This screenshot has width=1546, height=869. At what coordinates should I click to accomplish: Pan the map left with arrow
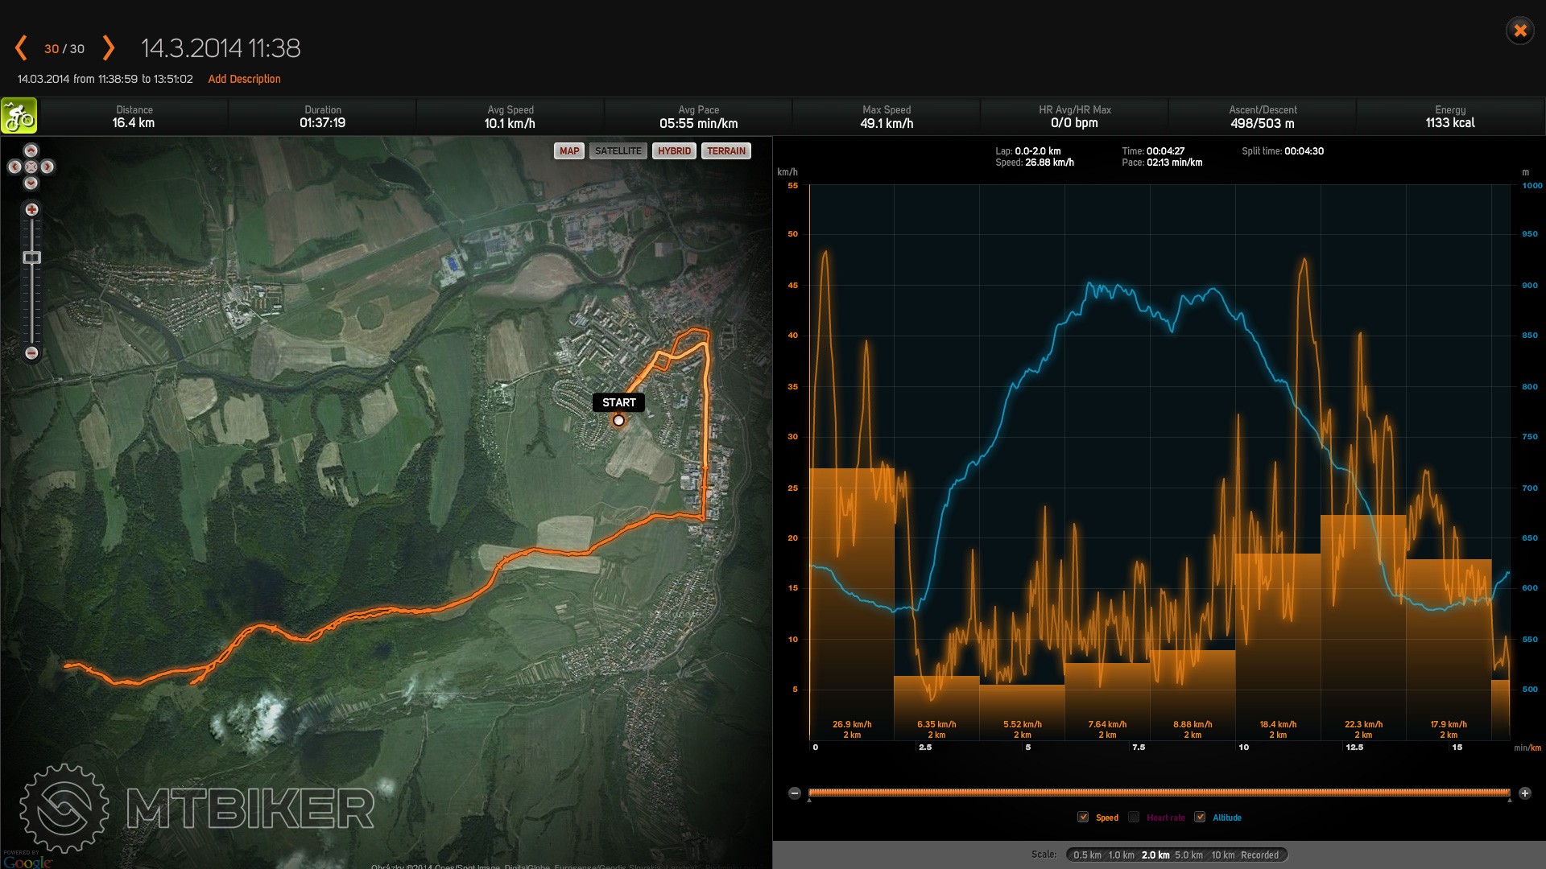coord(14,167)
